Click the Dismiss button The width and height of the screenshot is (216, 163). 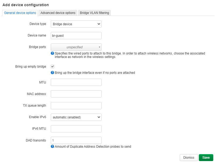189,158
